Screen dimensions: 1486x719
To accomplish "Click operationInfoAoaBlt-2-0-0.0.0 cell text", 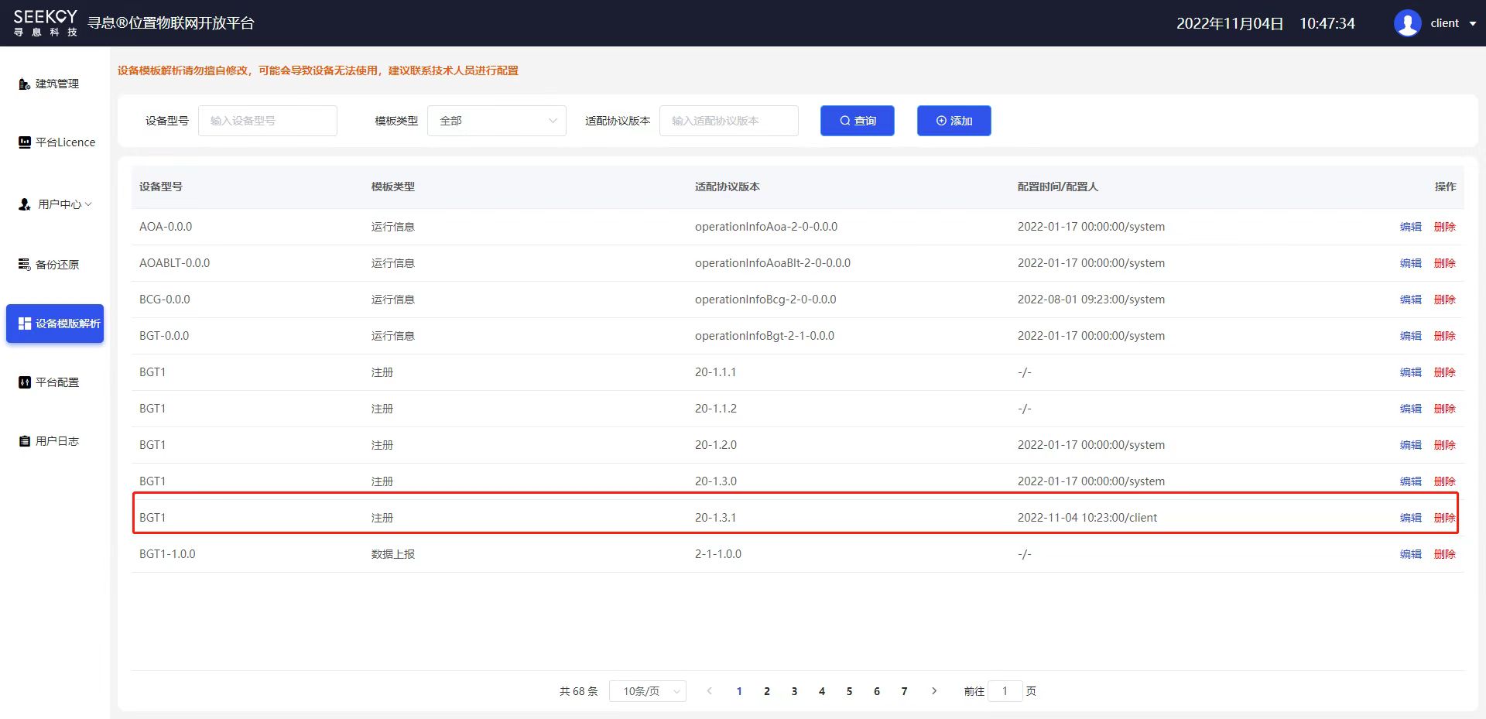I will (772, 263).
